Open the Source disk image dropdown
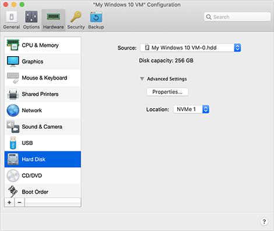 click(191, 48)
